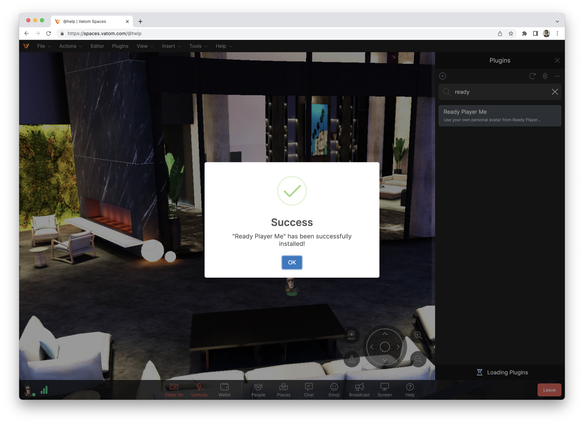The height and width of the screenshot is (425, 584).
Task: Open the browser share icon
Action: coord(500,33)
